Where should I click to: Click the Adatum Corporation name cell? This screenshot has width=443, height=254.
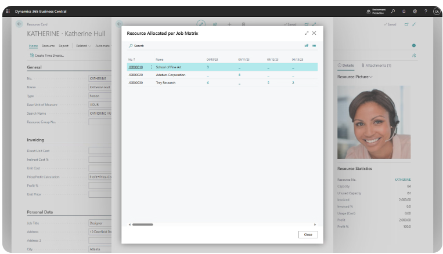pyautogui.click(x=171, y=75)
